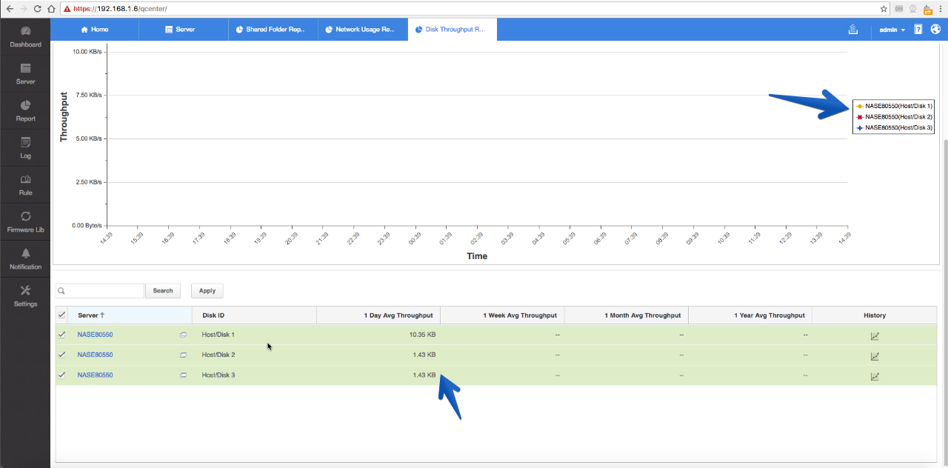Screen dimensions: 948x468
Task: Sort by the Server column header
Action: pos(130,315)
